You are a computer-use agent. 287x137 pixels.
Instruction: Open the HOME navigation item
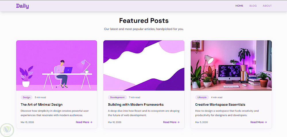pos(239,6)
